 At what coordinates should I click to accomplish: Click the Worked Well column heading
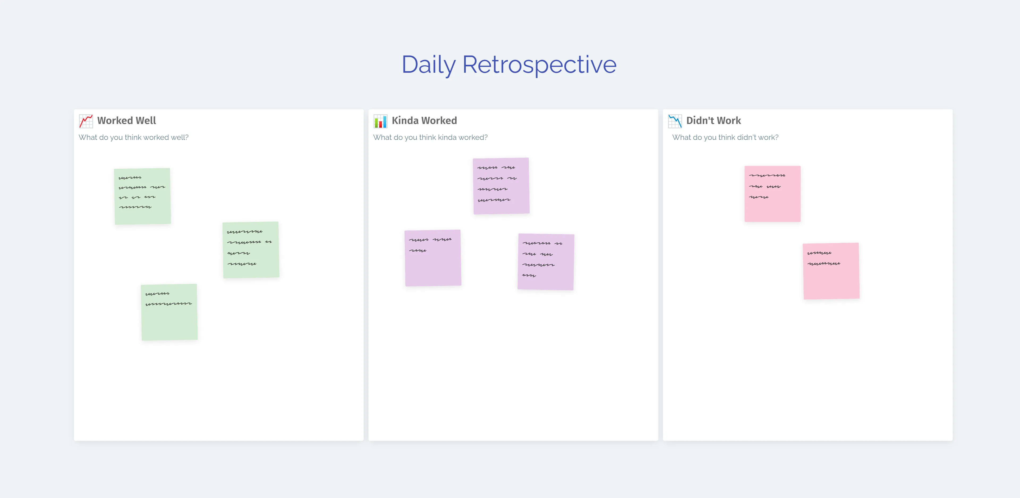tap(126, 120)
